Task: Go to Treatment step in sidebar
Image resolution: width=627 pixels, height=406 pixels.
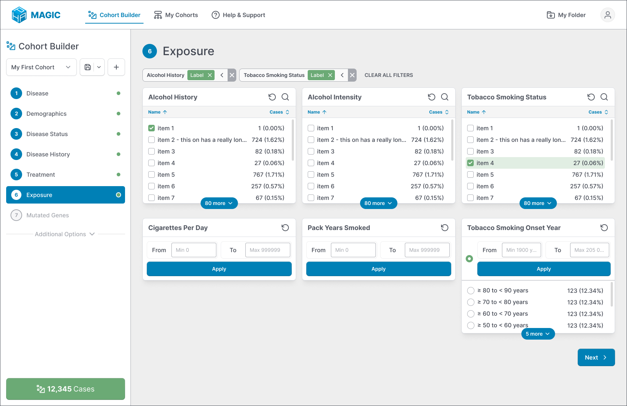Action: click(x=66, y=175)
